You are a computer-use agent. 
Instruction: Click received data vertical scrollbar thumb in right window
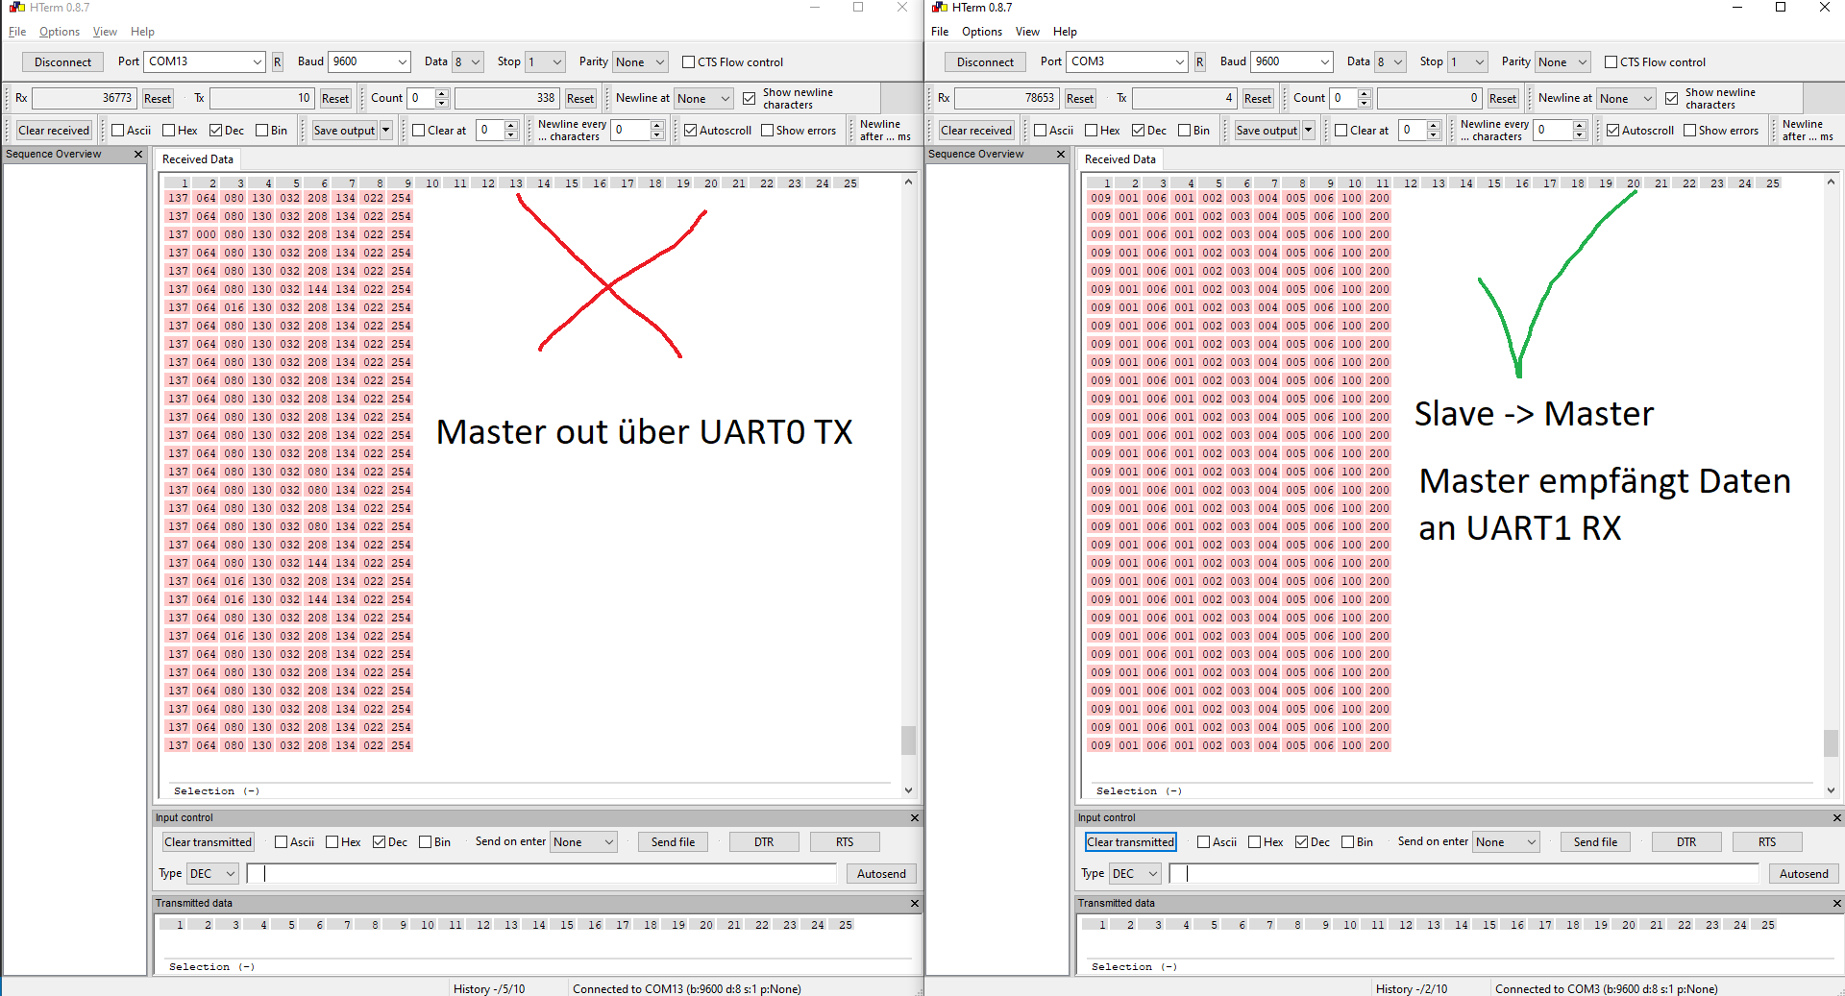pos(1831,743)
